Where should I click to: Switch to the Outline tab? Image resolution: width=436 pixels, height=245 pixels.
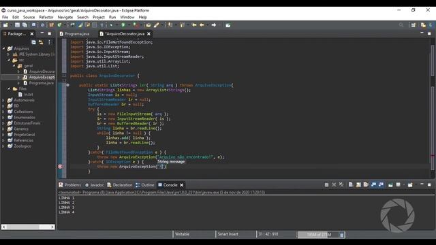coord(144,185)
